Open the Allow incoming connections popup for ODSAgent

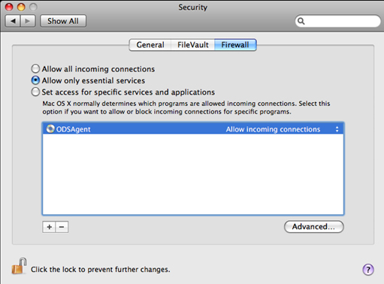283,129
